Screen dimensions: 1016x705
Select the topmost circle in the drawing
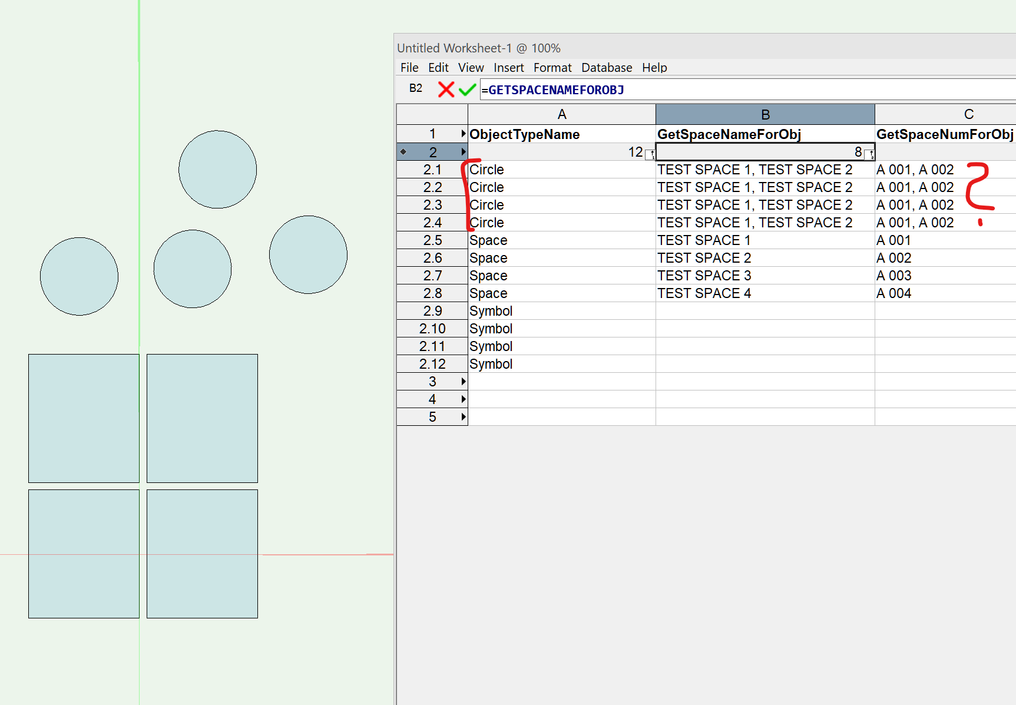point(217,170)
